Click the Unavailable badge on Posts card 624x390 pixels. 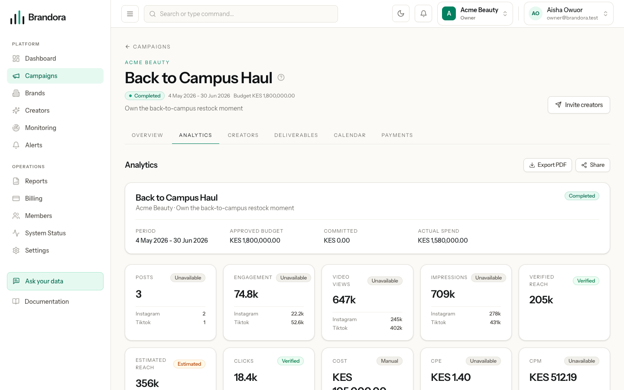188,278
